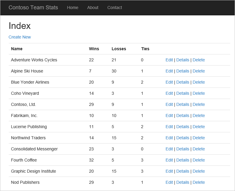This screenshot has height=191, width=235.
Task: Click the Coho Vineyard name cell
Action: (25, 93)
